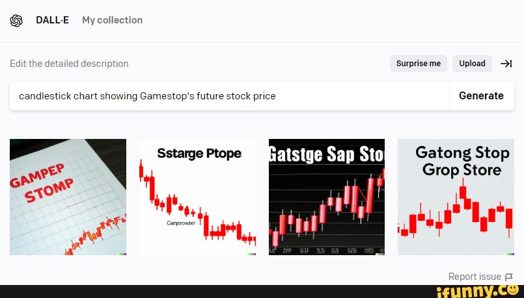This screenshot has width=524, height=298.
Task: Click the Generate button
Action: [481, 96]
